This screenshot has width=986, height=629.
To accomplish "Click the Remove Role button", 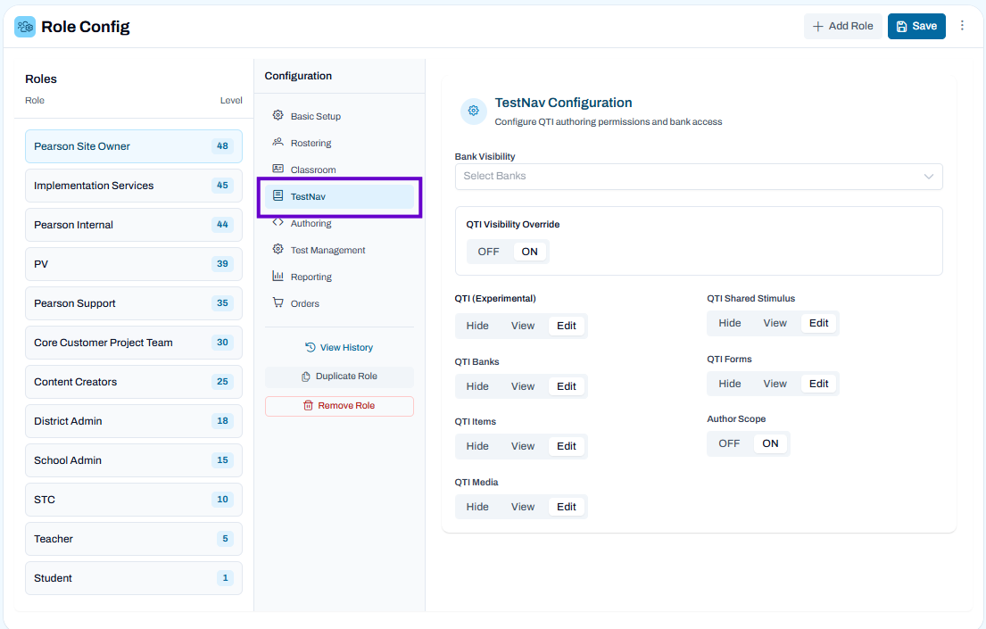I will (x=340, y=406).
